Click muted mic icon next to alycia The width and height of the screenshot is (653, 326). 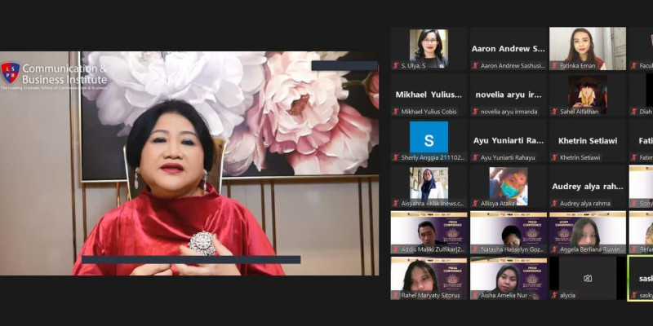pos(554,295)
